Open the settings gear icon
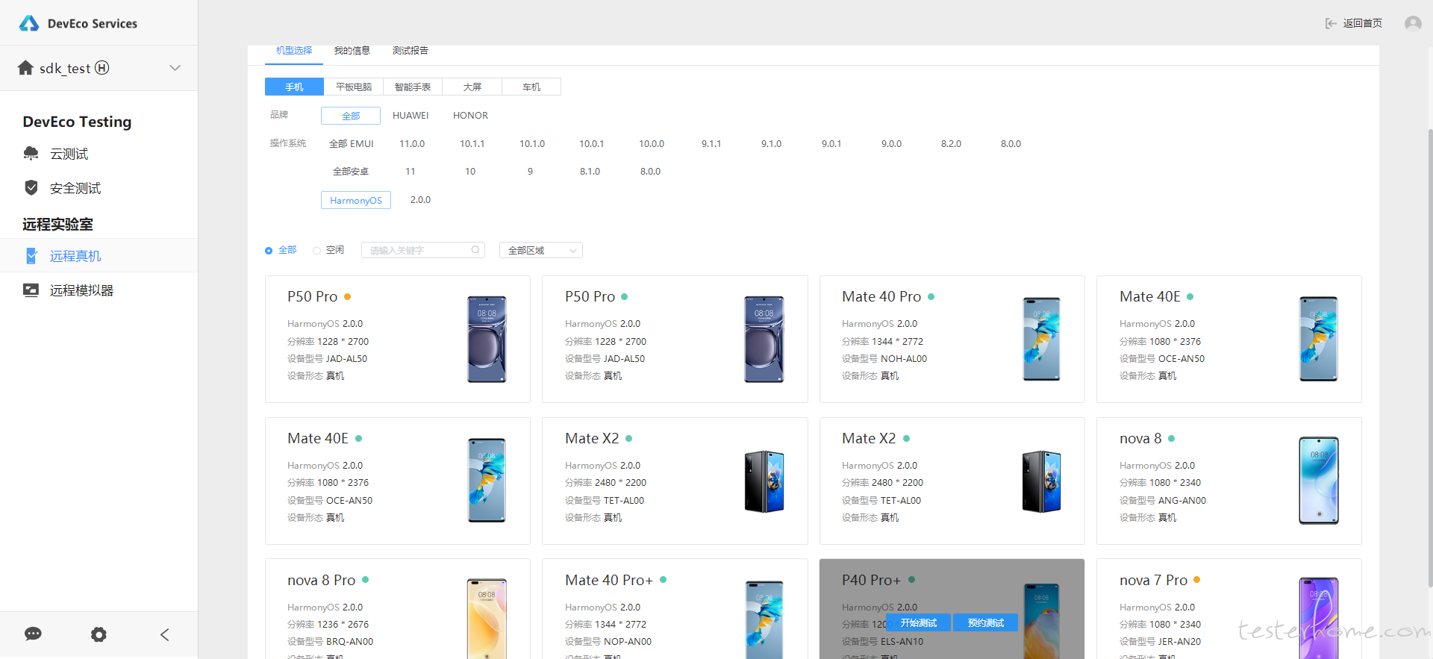The width and height of the screenshot is (1433, 659). click(x=99, y=634)
